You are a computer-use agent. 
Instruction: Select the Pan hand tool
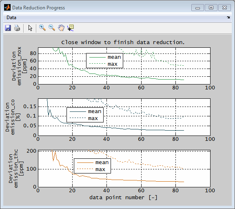point(61,28)
